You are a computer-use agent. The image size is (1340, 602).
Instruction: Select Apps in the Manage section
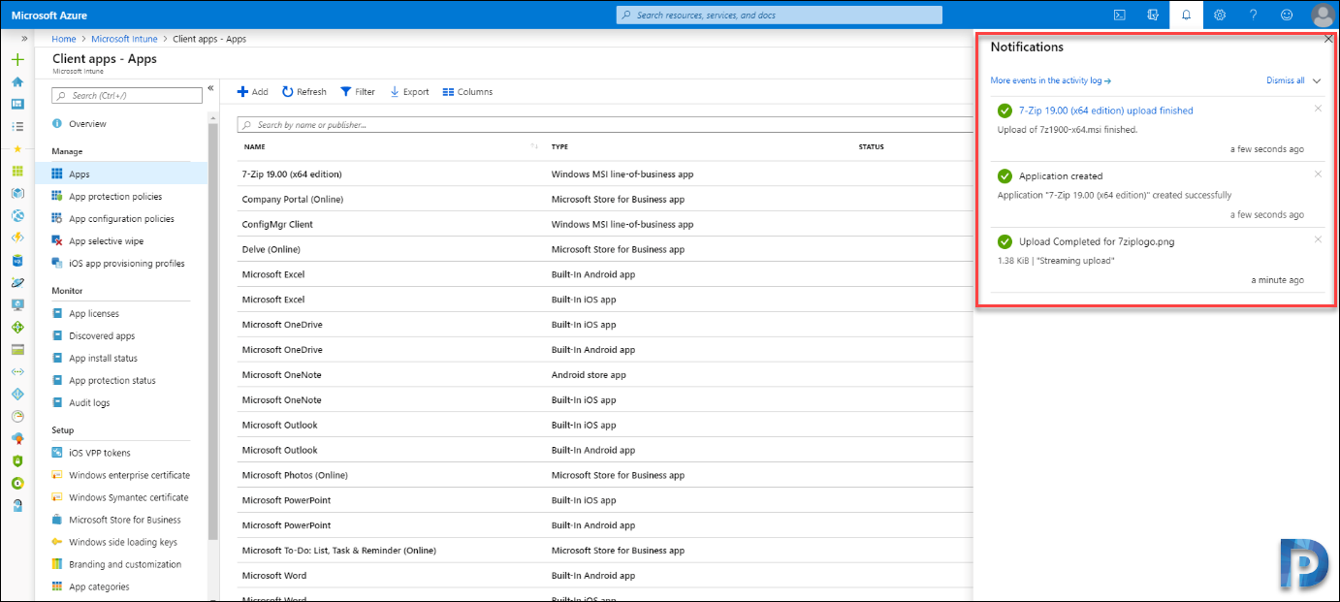click(x=121, y=174)
